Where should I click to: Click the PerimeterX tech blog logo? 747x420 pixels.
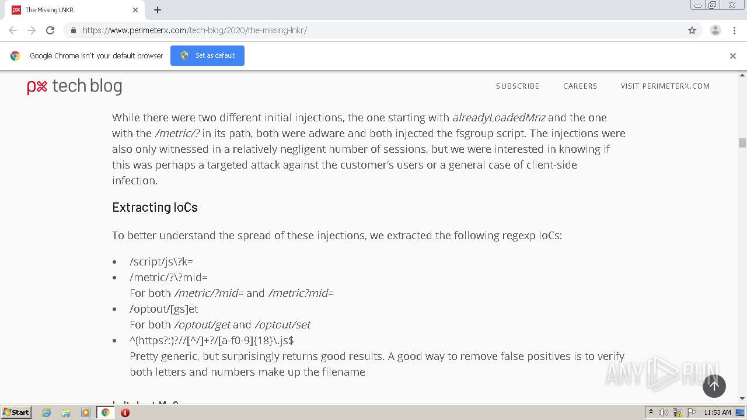pyautogui.click(x=75, y=86)
